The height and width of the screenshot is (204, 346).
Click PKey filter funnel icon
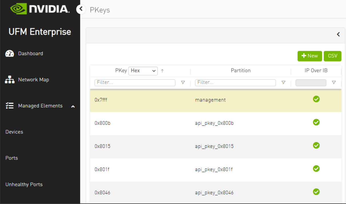183,83
